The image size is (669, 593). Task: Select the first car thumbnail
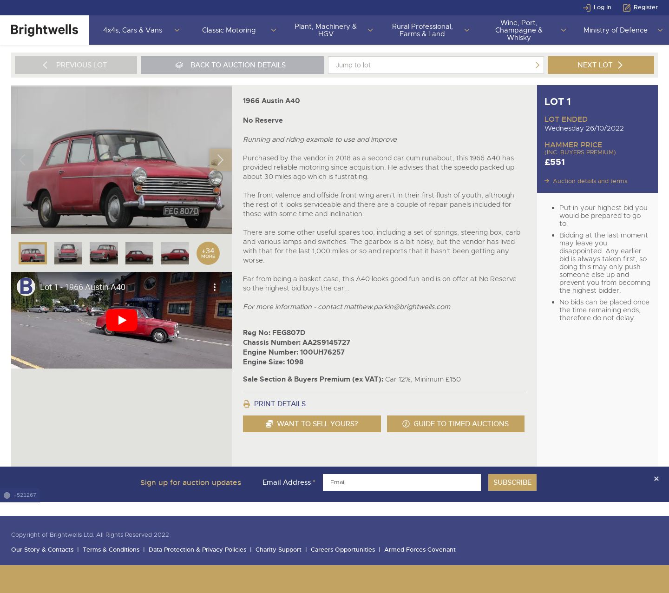click(33, 253)
